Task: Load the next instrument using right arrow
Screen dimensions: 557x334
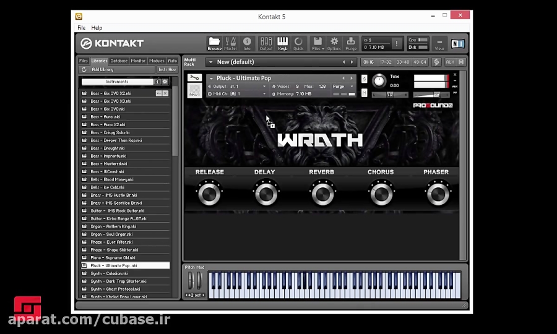Action: coord(352,78)
